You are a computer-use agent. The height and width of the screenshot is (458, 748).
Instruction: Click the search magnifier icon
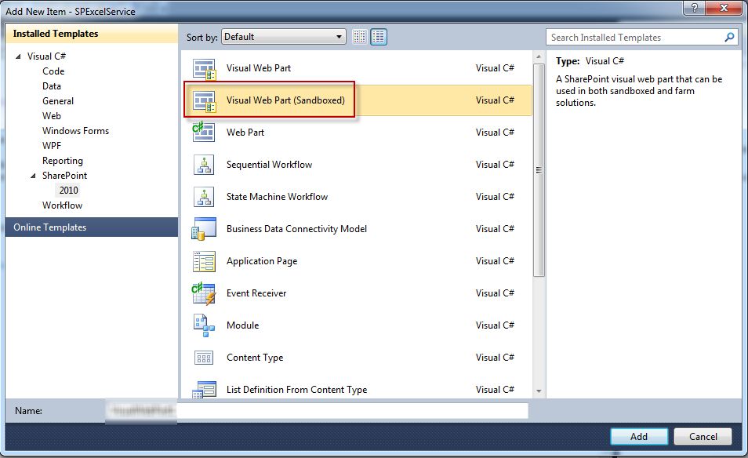[x=729, y=37]
